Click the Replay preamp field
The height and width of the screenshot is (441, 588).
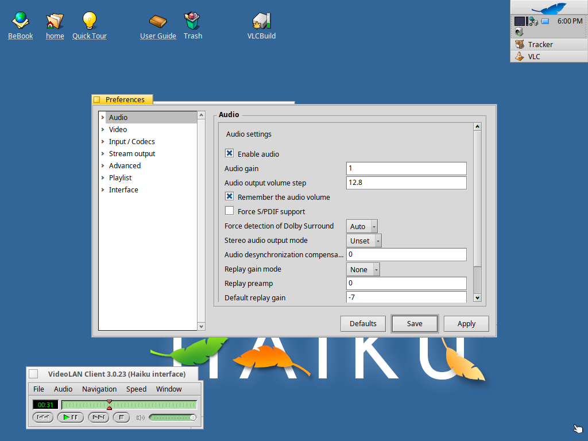click(x=406, y=283)
